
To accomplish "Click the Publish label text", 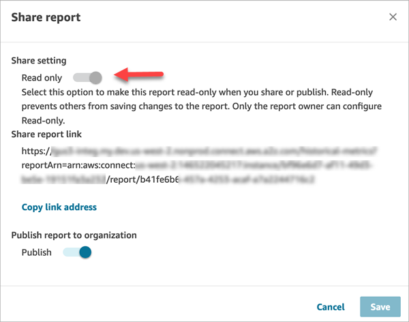I will (x=36, y=252).
